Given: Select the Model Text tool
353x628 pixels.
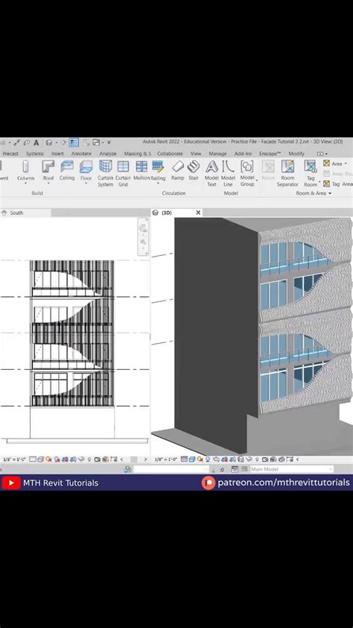Looking at the screenshot, I should click(x=212, y=173).
